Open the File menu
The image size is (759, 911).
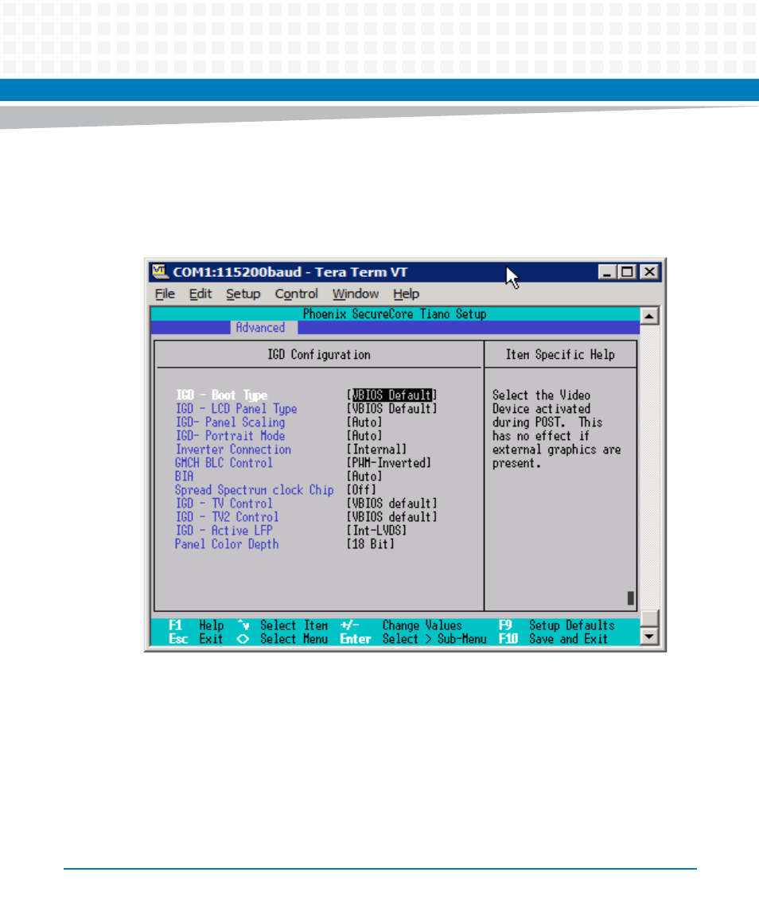click(x=165, y=294)
